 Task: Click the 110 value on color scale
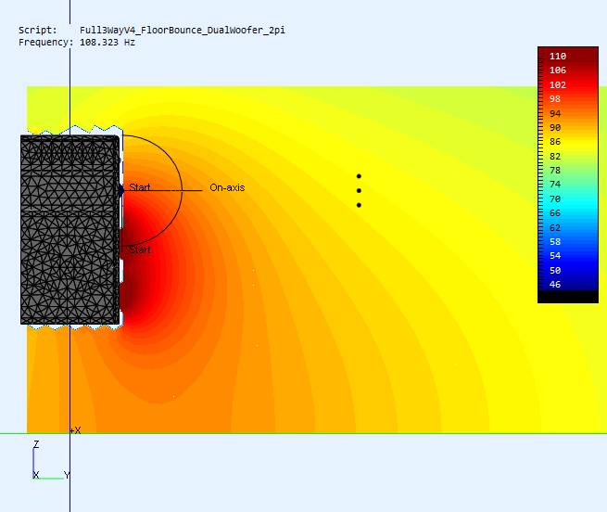point(558,57)
